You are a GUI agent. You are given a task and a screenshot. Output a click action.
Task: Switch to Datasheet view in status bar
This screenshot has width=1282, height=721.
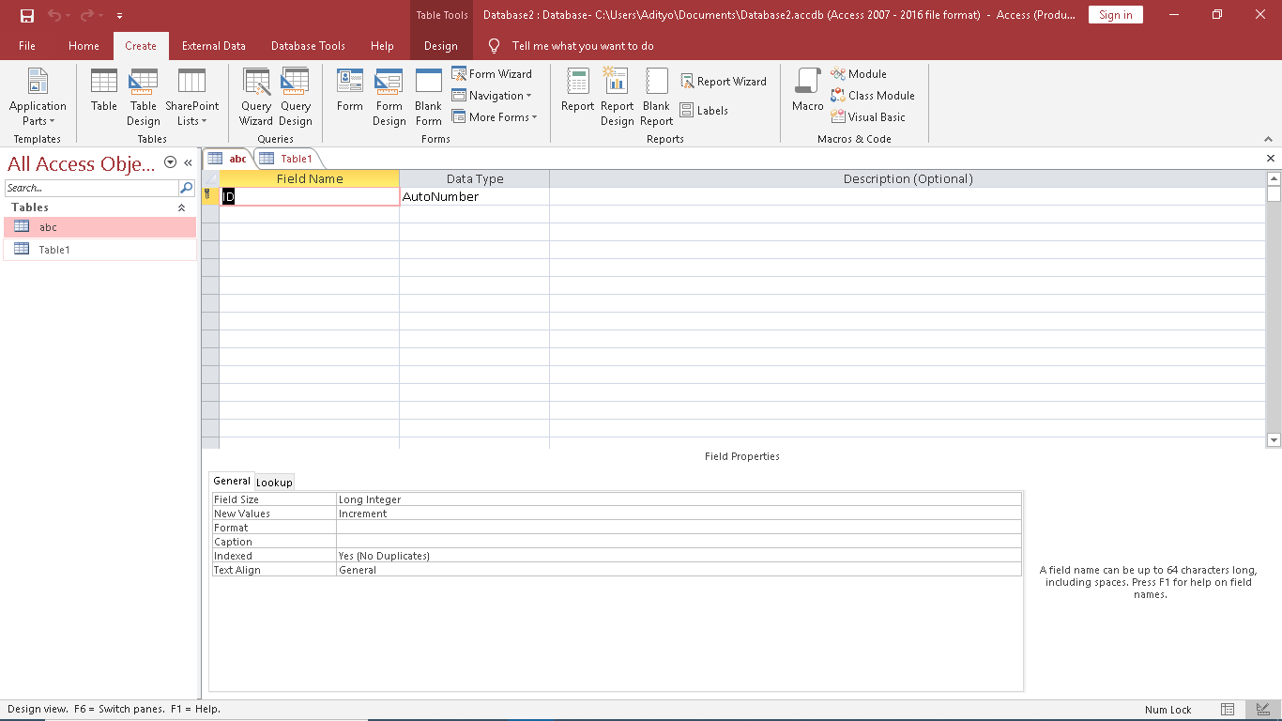coord(1228,710)
